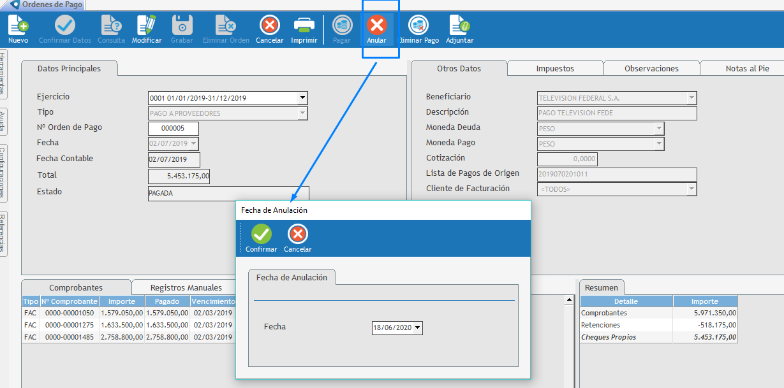The height and width of the screenshot is (388, 784).
Task: Click the Imprimir printer icon
Action: [304, 26]
